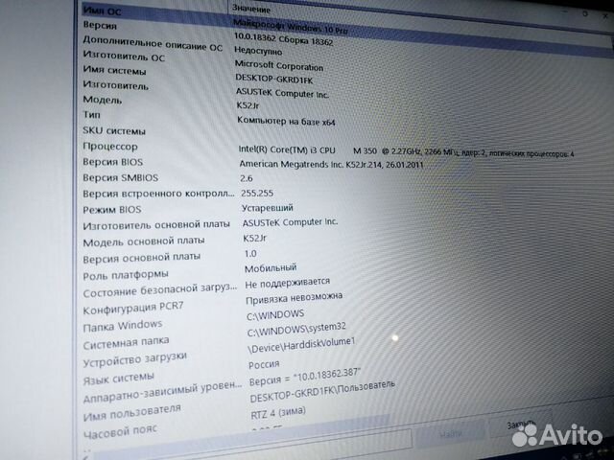Click the value '255.255'
The image size is (614, 460).
click(x=257, y=193)
